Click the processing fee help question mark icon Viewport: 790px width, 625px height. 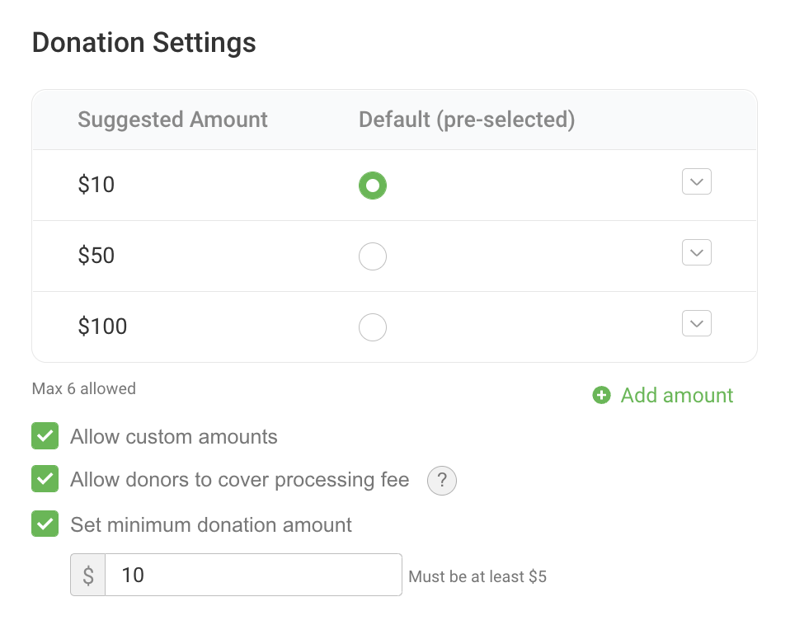coord(442,481)
